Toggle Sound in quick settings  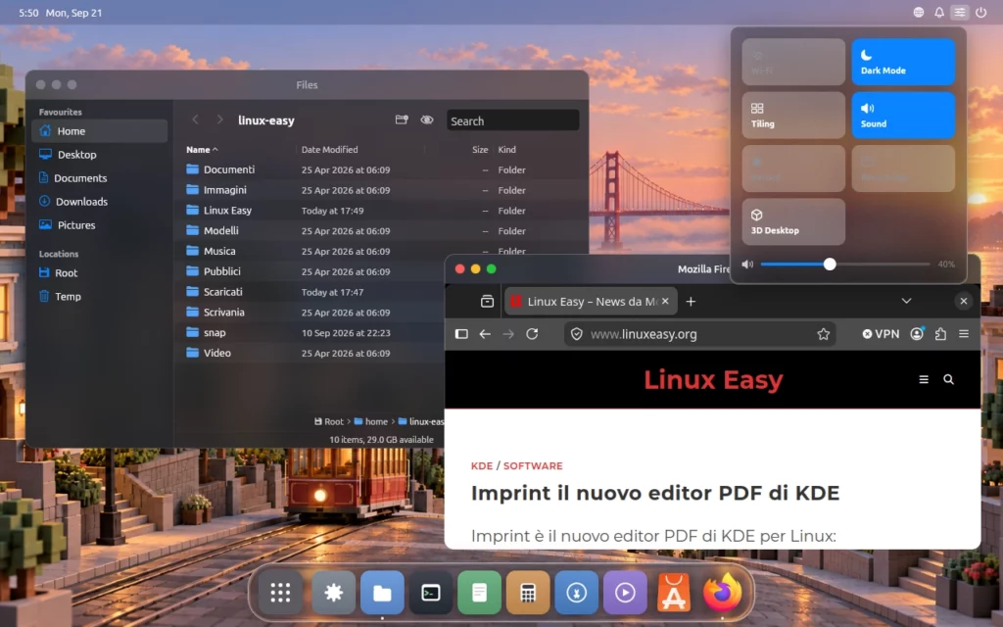click(903, 116)
